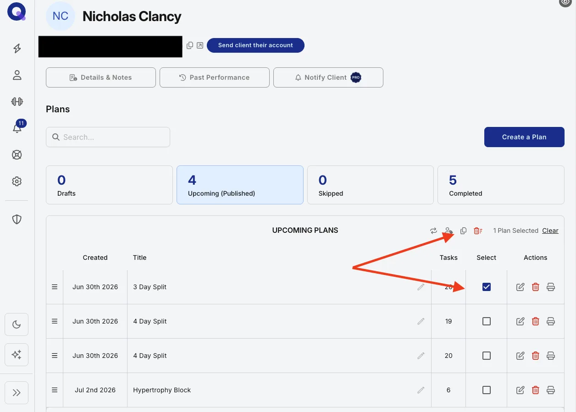This screenshot has width=576, height=412.
Task: Select the Skipped card
Action: (371, 185)
